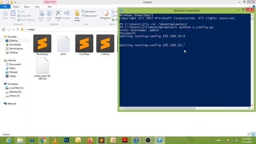Select Downloads in the navigation pane
This screenshot has height=144, width=256.
tap(15, 44)
